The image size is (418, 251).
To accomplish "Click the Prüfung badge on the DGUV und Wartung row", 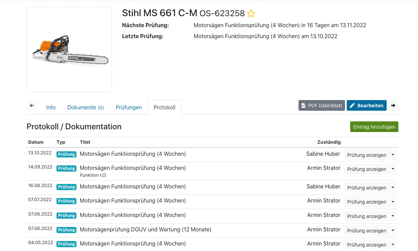I will tap(66, 230).
